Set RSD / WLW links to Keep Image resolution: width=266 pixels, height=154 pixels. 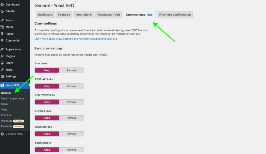47,102
